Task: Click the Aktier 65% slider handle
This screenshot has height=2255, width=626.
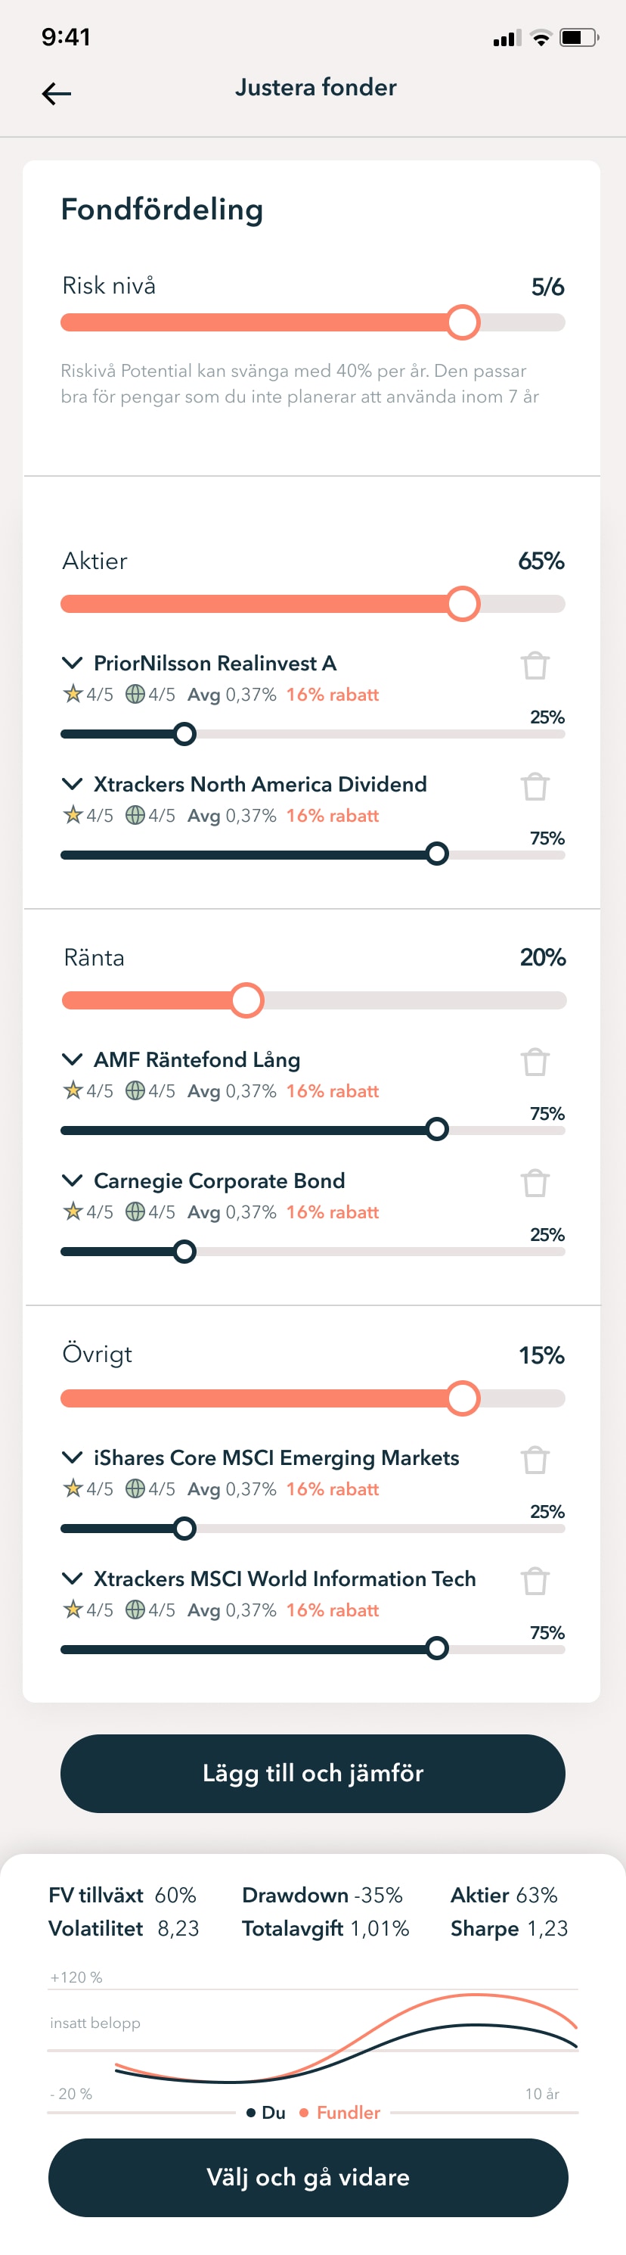Action: [x=463, y=603]
